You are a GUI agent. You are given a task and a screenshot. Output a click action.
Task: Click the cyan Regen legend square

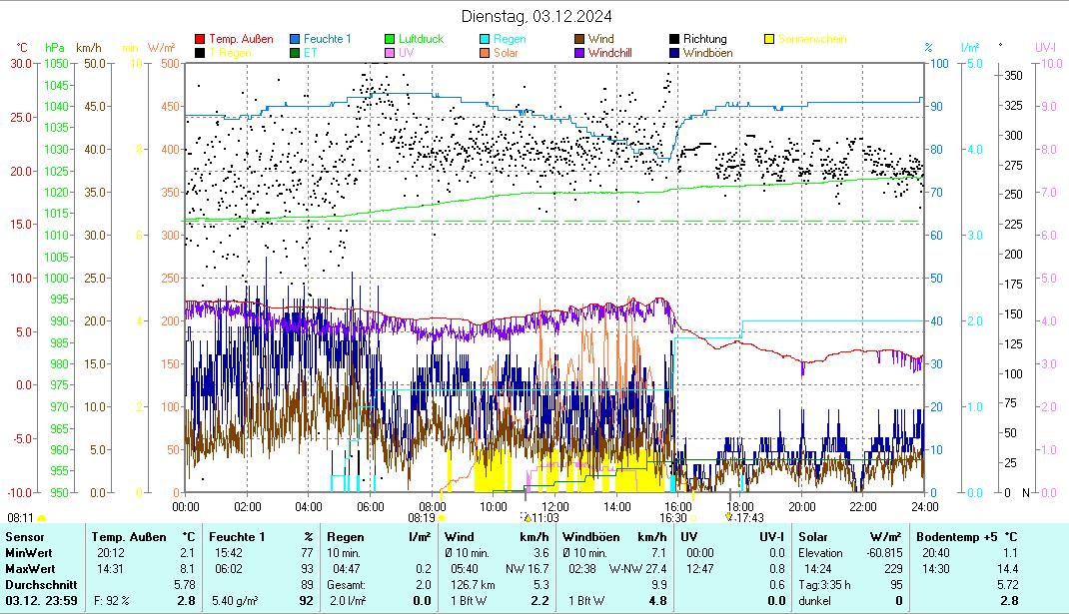pyautogui.click(x=486, y=40)
